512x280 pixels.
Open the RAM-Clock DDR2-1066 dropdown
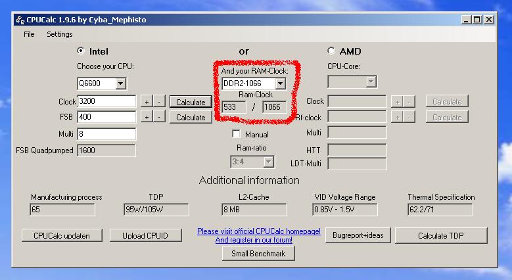click(280, 83)
